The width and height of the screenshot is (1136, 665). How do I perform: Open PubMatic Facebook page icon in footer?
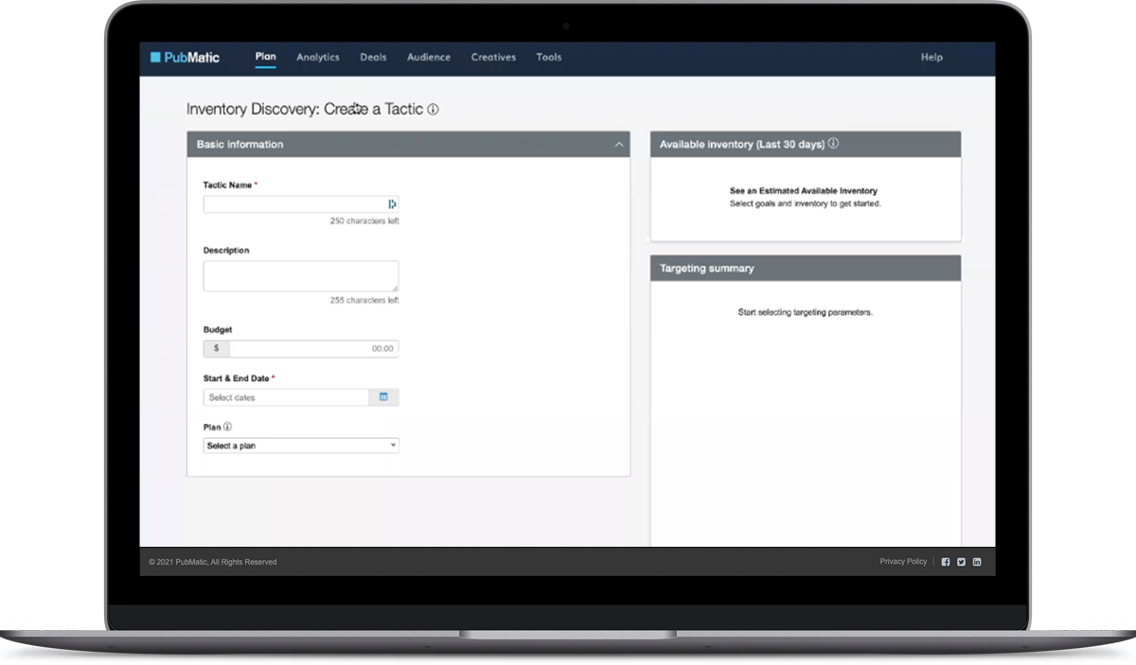pyautogui.click(x=945, y=562)
